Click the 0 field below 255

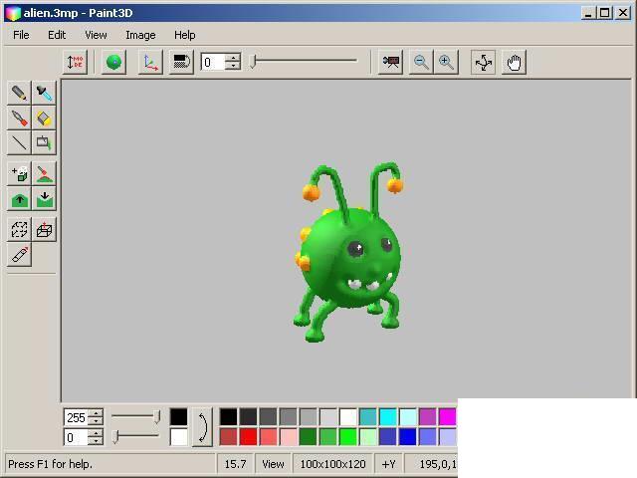tap(76, 437)
